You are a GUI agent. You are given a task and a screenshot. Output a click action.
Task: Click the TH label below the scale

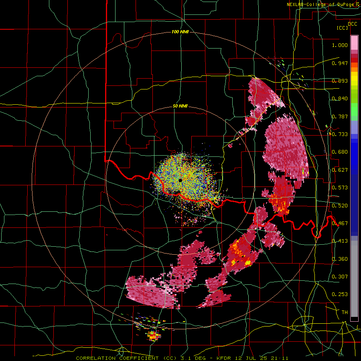[345, 312]
